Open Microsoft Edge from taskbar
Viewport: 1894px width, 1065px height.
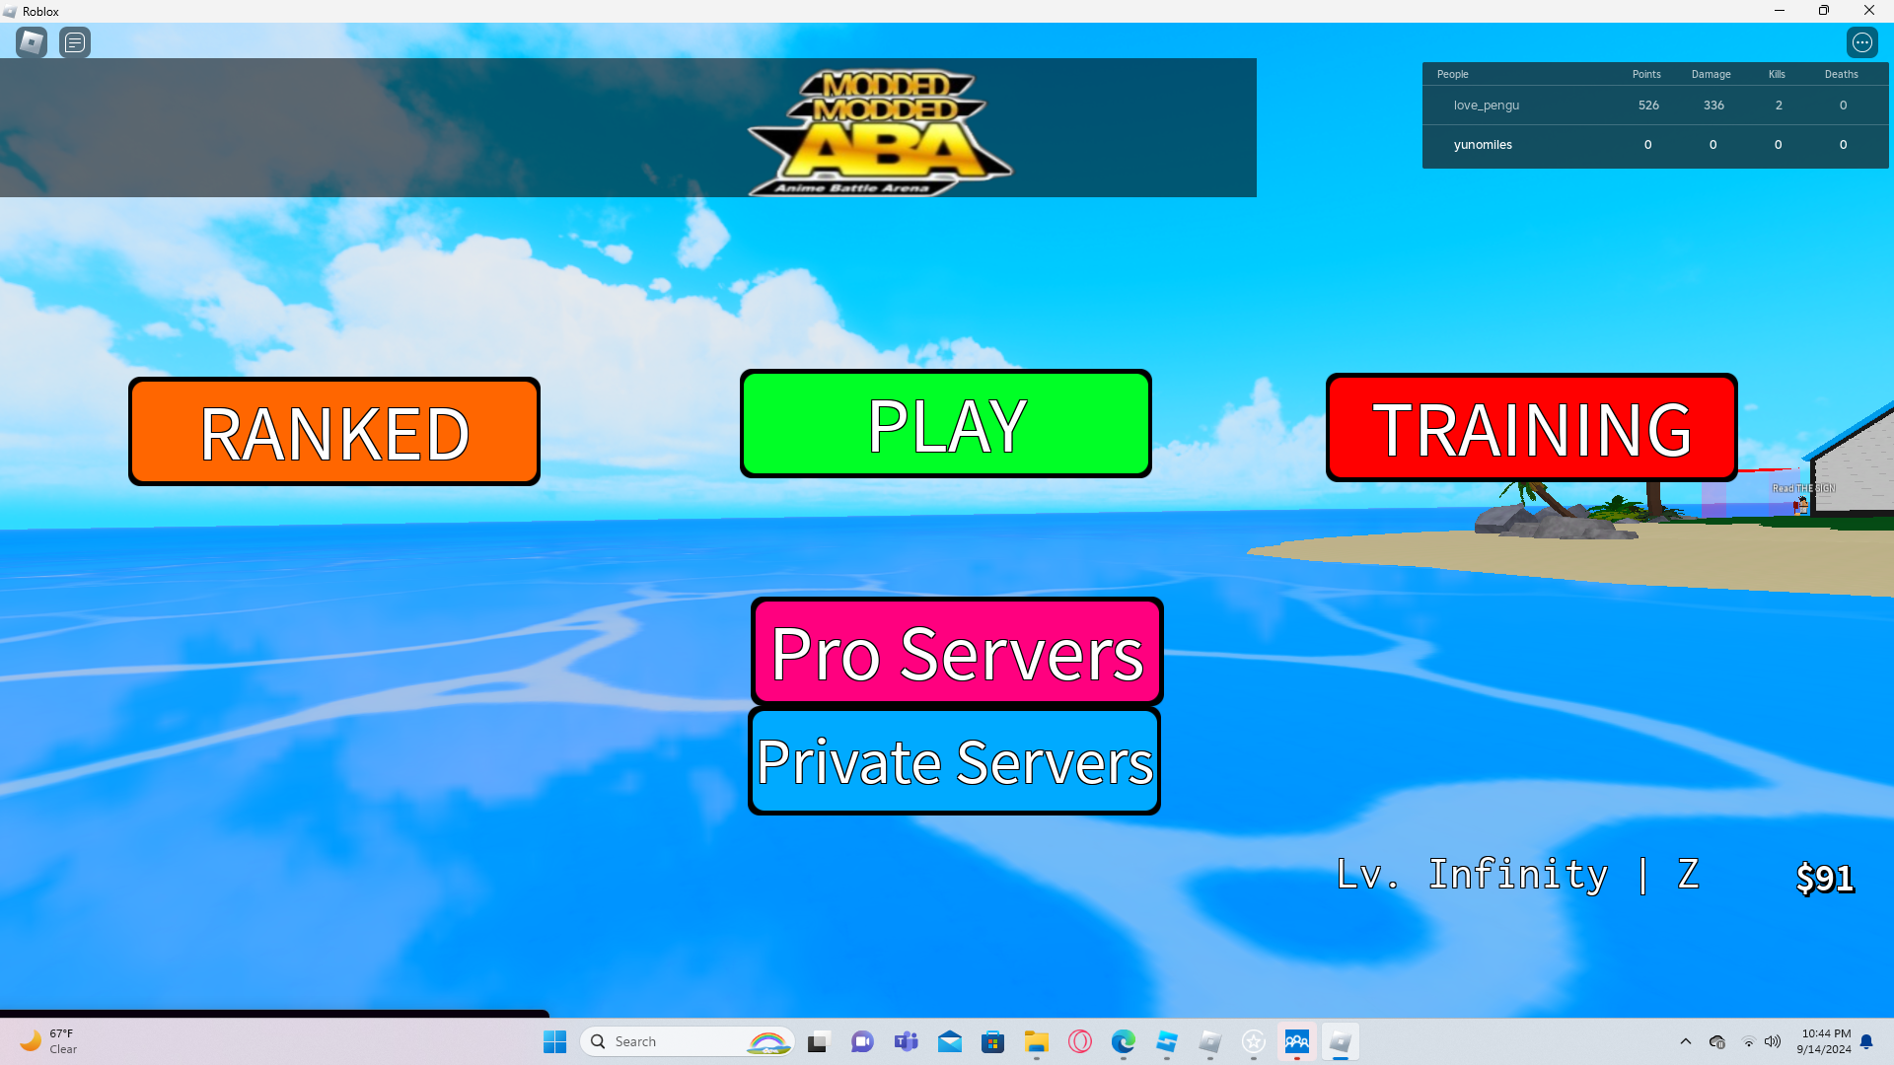pos(1123,1042)
